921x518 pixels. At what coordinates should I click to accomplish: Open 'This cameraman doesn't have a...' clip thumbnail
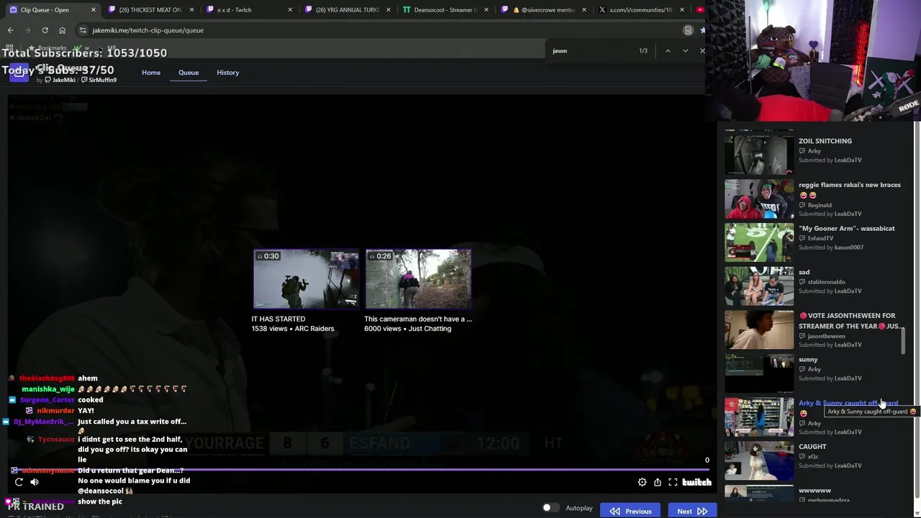pyautogui.click(x=418, y=279)
